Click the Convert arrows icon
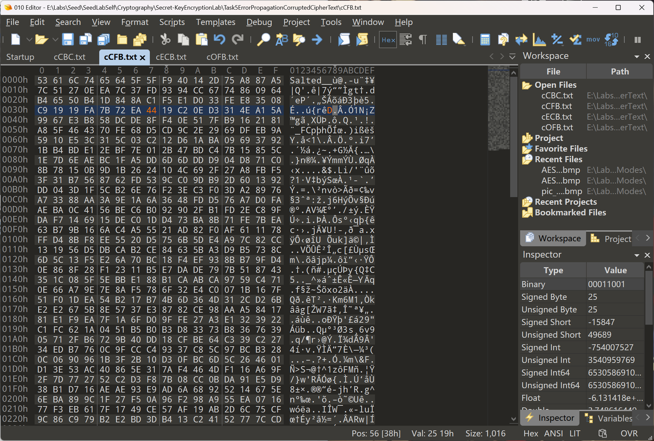The image size is (654, 441). [521, 39]
